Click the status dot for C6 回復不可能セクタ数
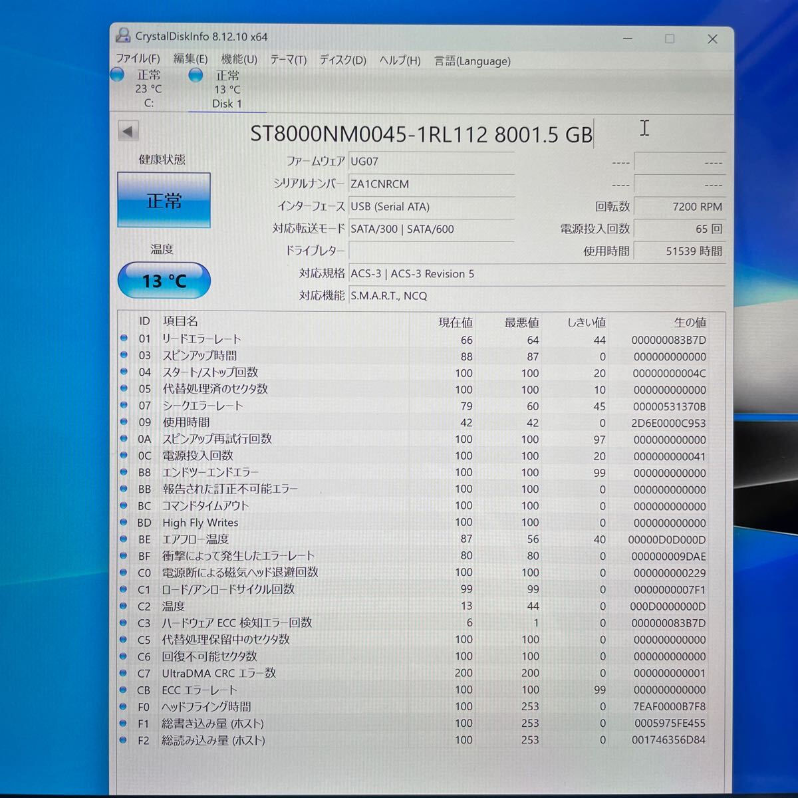This screenshot has width=798, height=798. [x=123, y=656]
